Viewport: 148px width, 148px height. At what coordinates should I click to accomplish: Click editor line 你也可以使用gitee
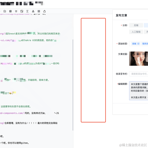[x=18, y=143]
